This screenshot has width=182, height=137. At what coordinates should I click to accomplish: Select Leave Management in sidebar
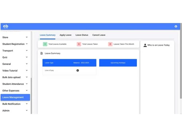pos(15,97)
